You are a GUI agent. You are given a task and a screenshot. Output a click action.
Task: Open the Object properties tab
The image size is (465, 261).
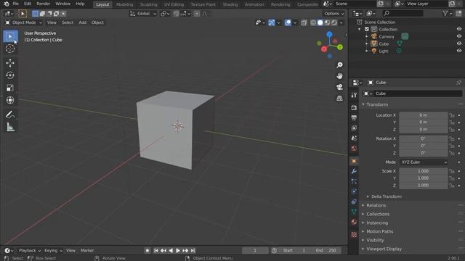354,161
